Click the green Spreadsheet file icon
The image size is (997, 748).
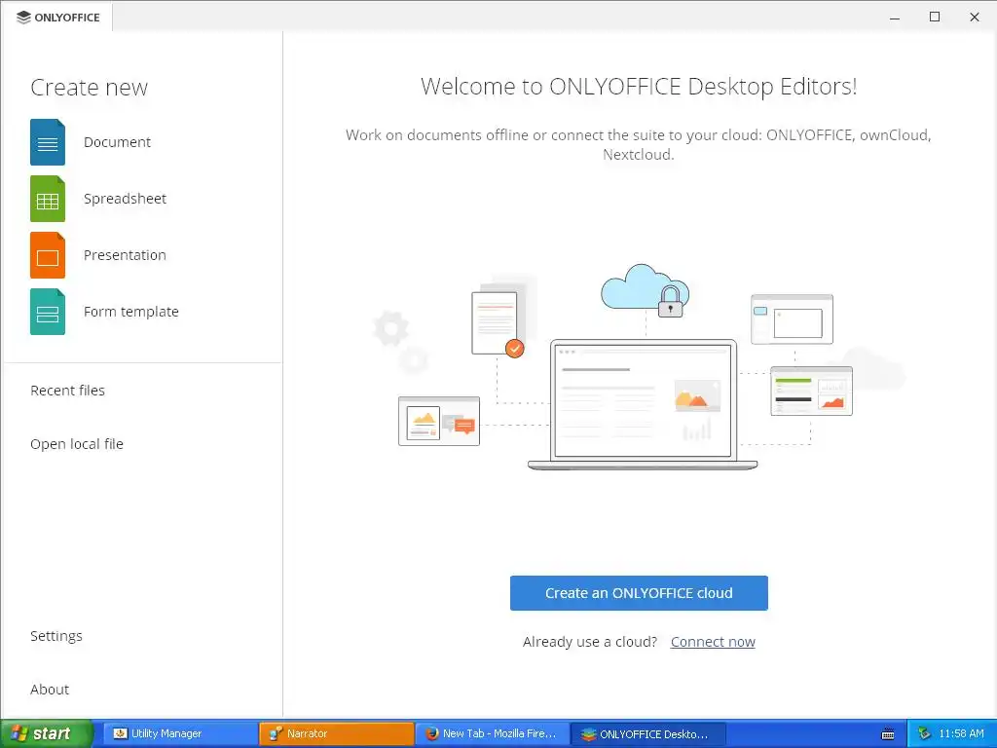tap(48, 199)
